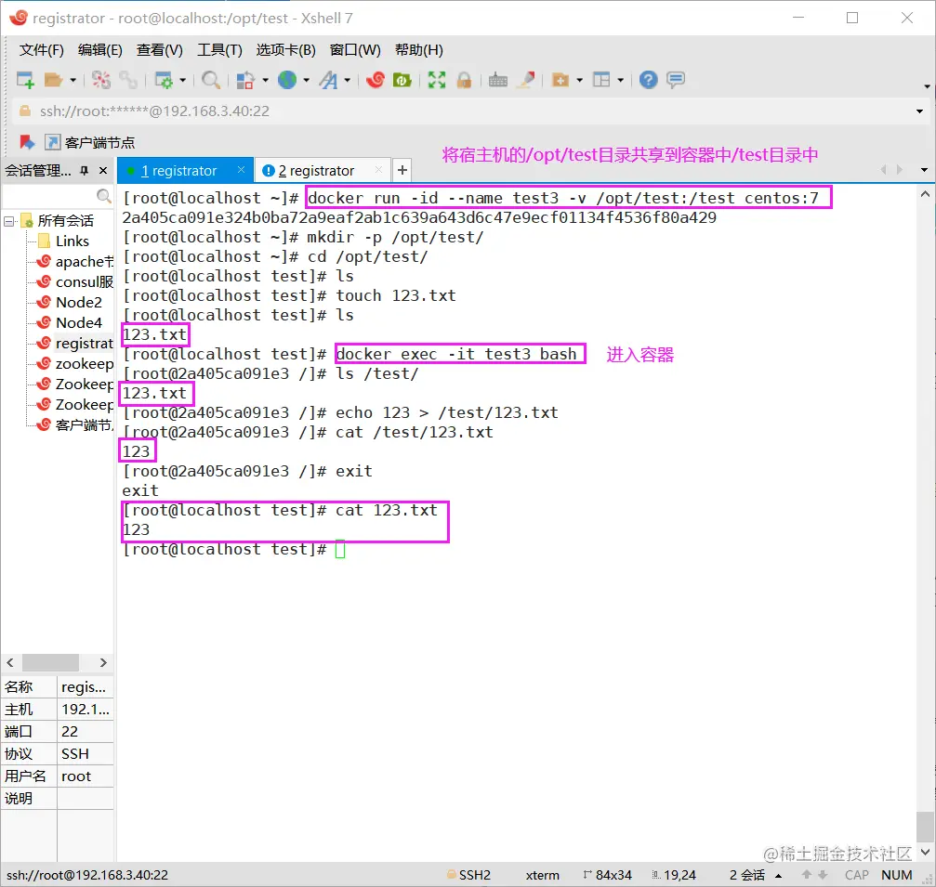Click the red flag bookmark icon

click(27, 142)
